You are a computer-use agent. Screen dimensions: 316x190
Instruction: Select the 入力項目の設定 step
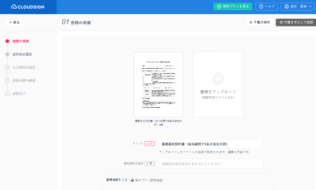tap(24, 67)
